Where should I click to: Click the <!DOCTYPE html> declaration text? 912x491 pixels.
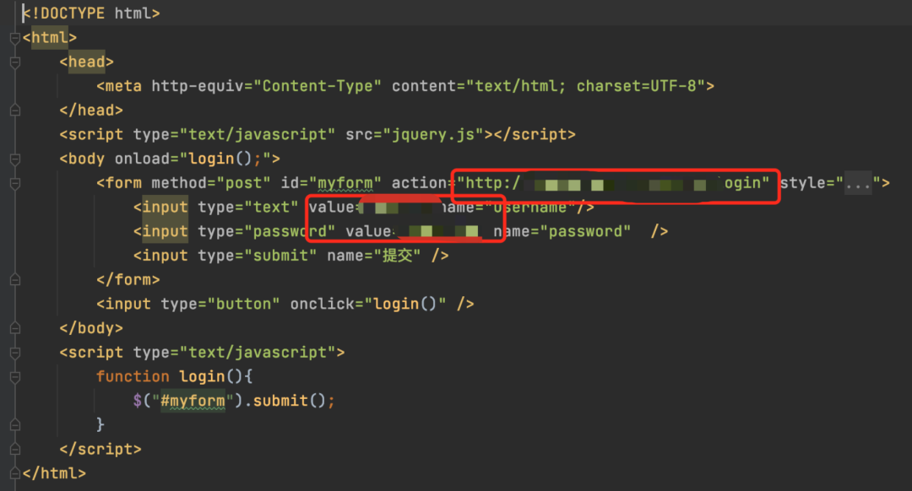[x=91, y=13]
